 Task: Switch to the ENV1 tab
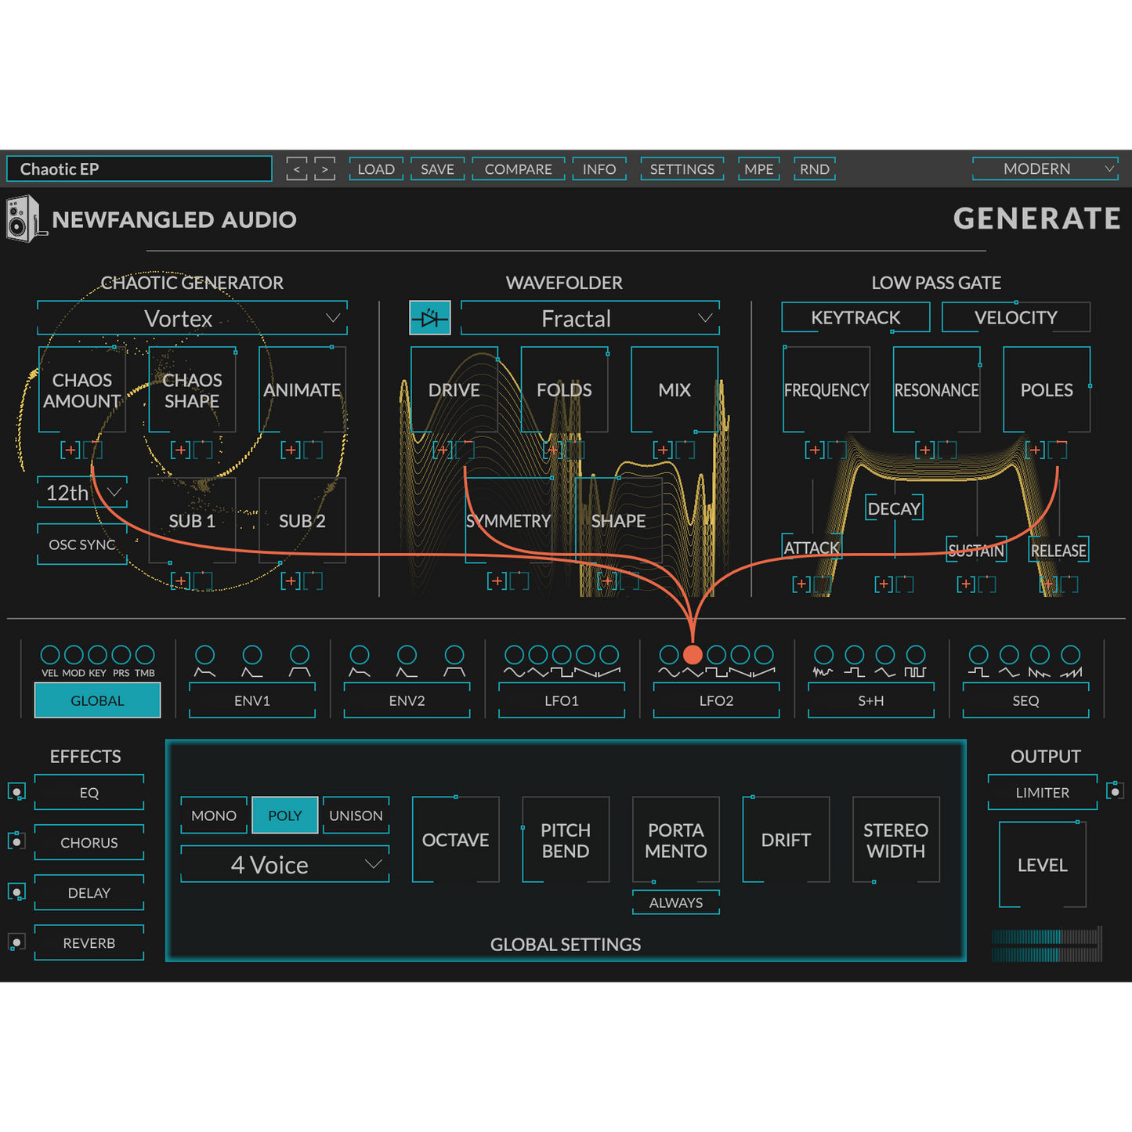pos(252,700)
